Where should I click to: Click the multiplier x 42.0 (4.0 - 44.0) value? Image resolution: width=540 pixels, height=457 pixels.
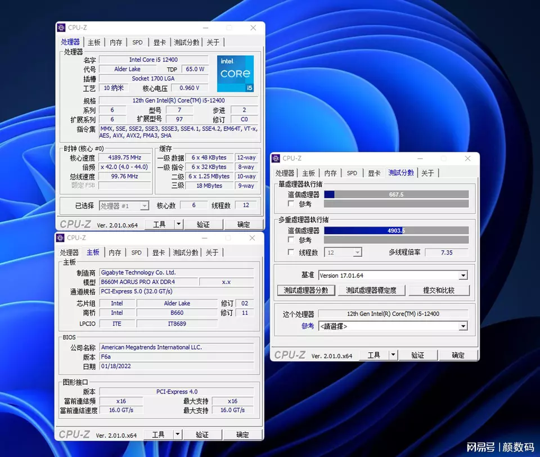pyautogui.click(x=125, y=167)
